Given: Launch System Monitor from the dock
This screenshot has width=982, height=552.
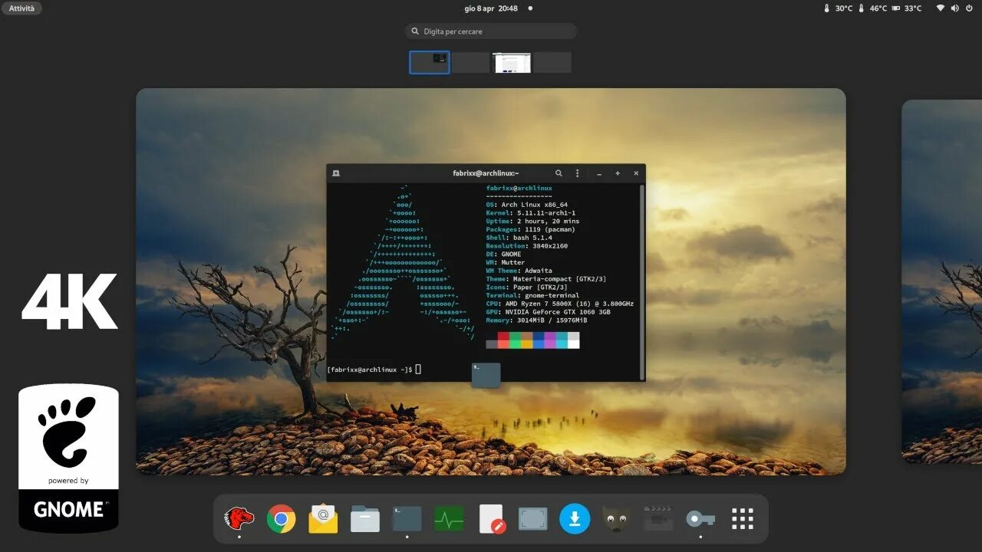Looking at the screenshot, I should click(449, 519).
